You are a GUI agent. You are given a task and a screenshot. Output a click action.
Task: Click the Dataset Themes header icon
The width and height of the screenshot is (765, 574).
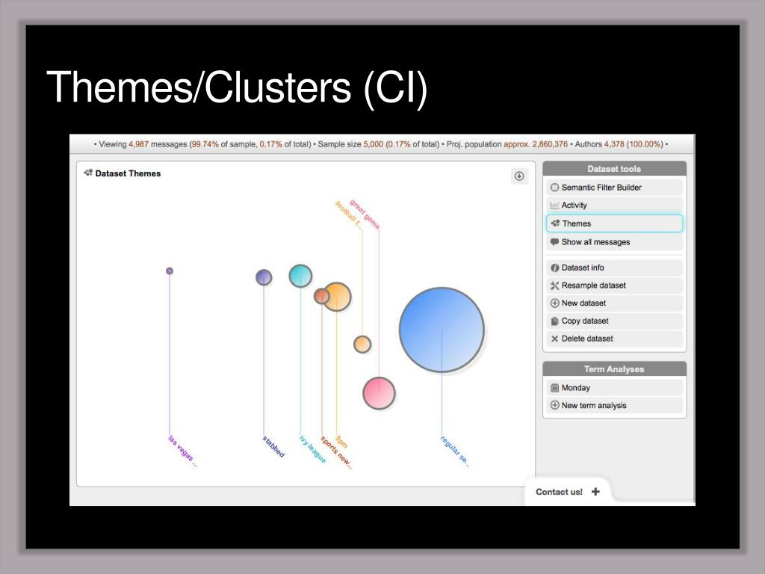[88, 173]
